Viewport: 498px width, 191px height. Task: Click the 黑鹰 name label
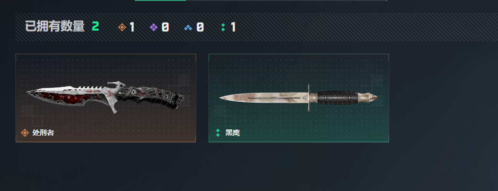[x=233, y=133]
